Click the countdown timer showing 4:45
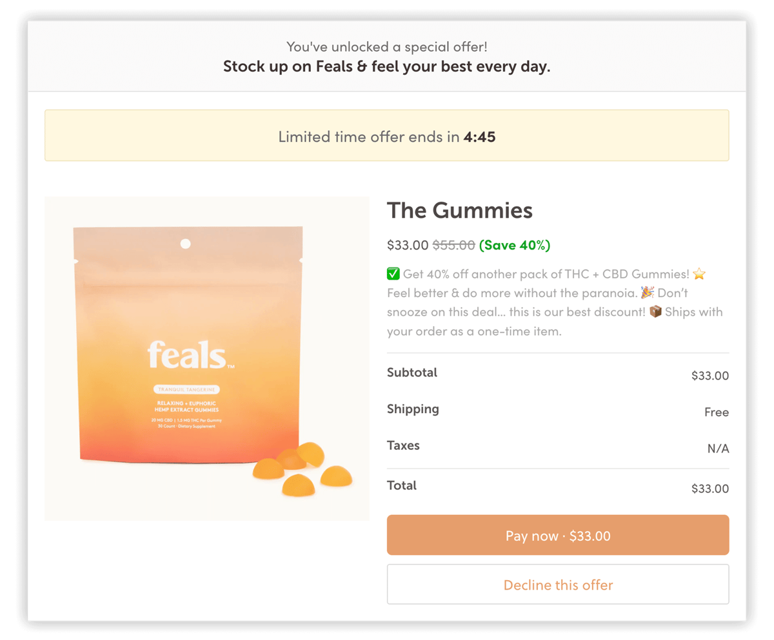The width and height of the screenshot is (774, 640). click(479, 137)
